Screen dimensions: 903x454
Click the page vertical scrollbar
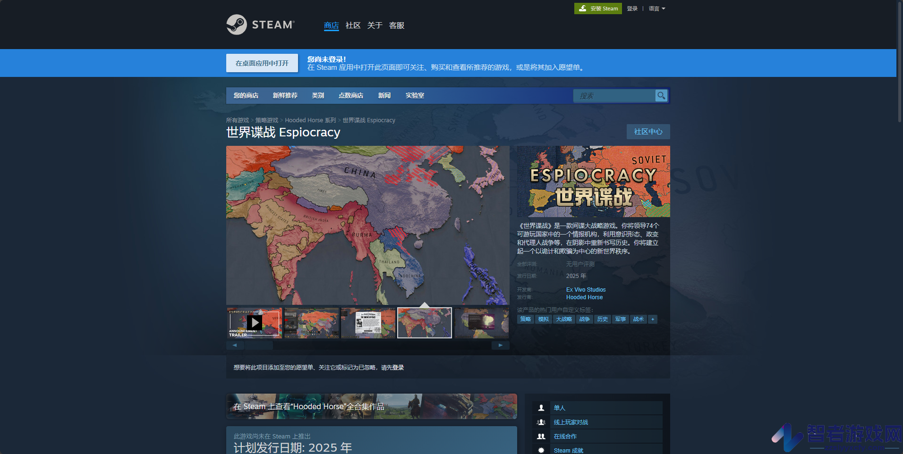pos(900,61)
